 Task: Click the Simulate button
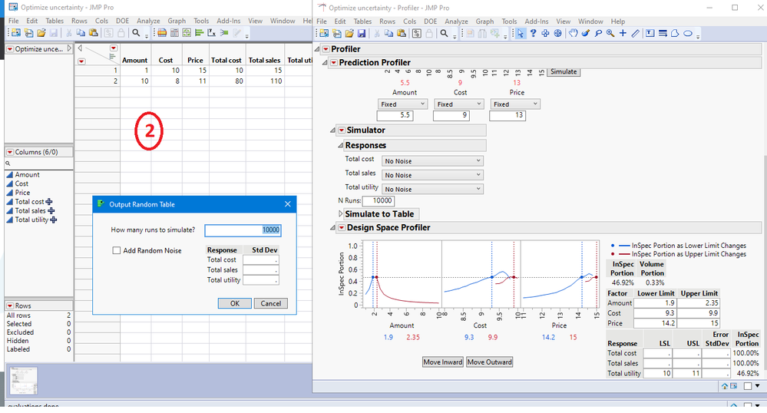click(564, 71)
